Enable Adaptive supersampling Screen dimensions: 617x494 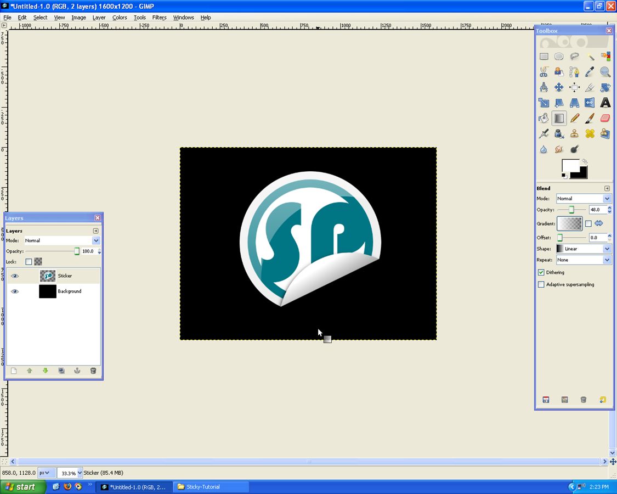click(541, 284)
